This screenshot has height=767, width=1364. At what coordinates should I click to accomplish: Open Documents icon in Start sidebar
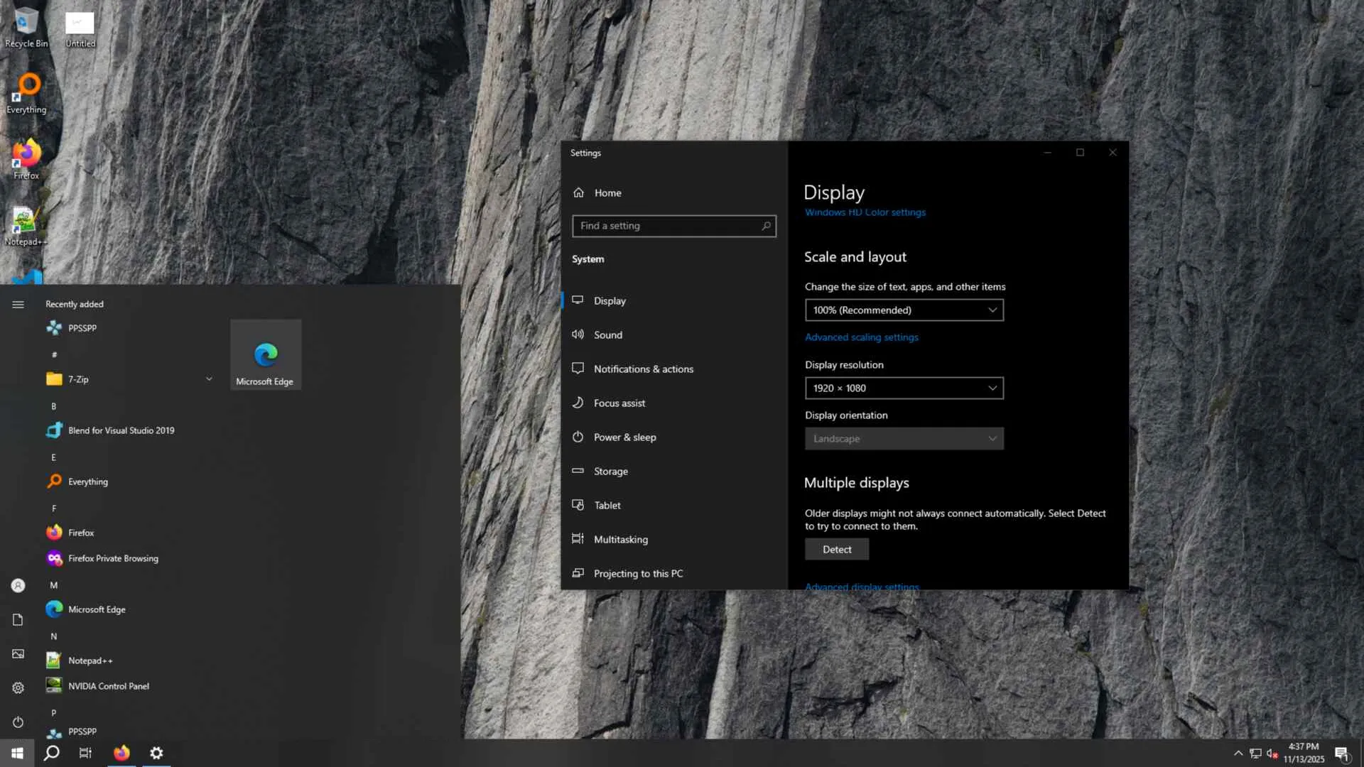(18, 619)
